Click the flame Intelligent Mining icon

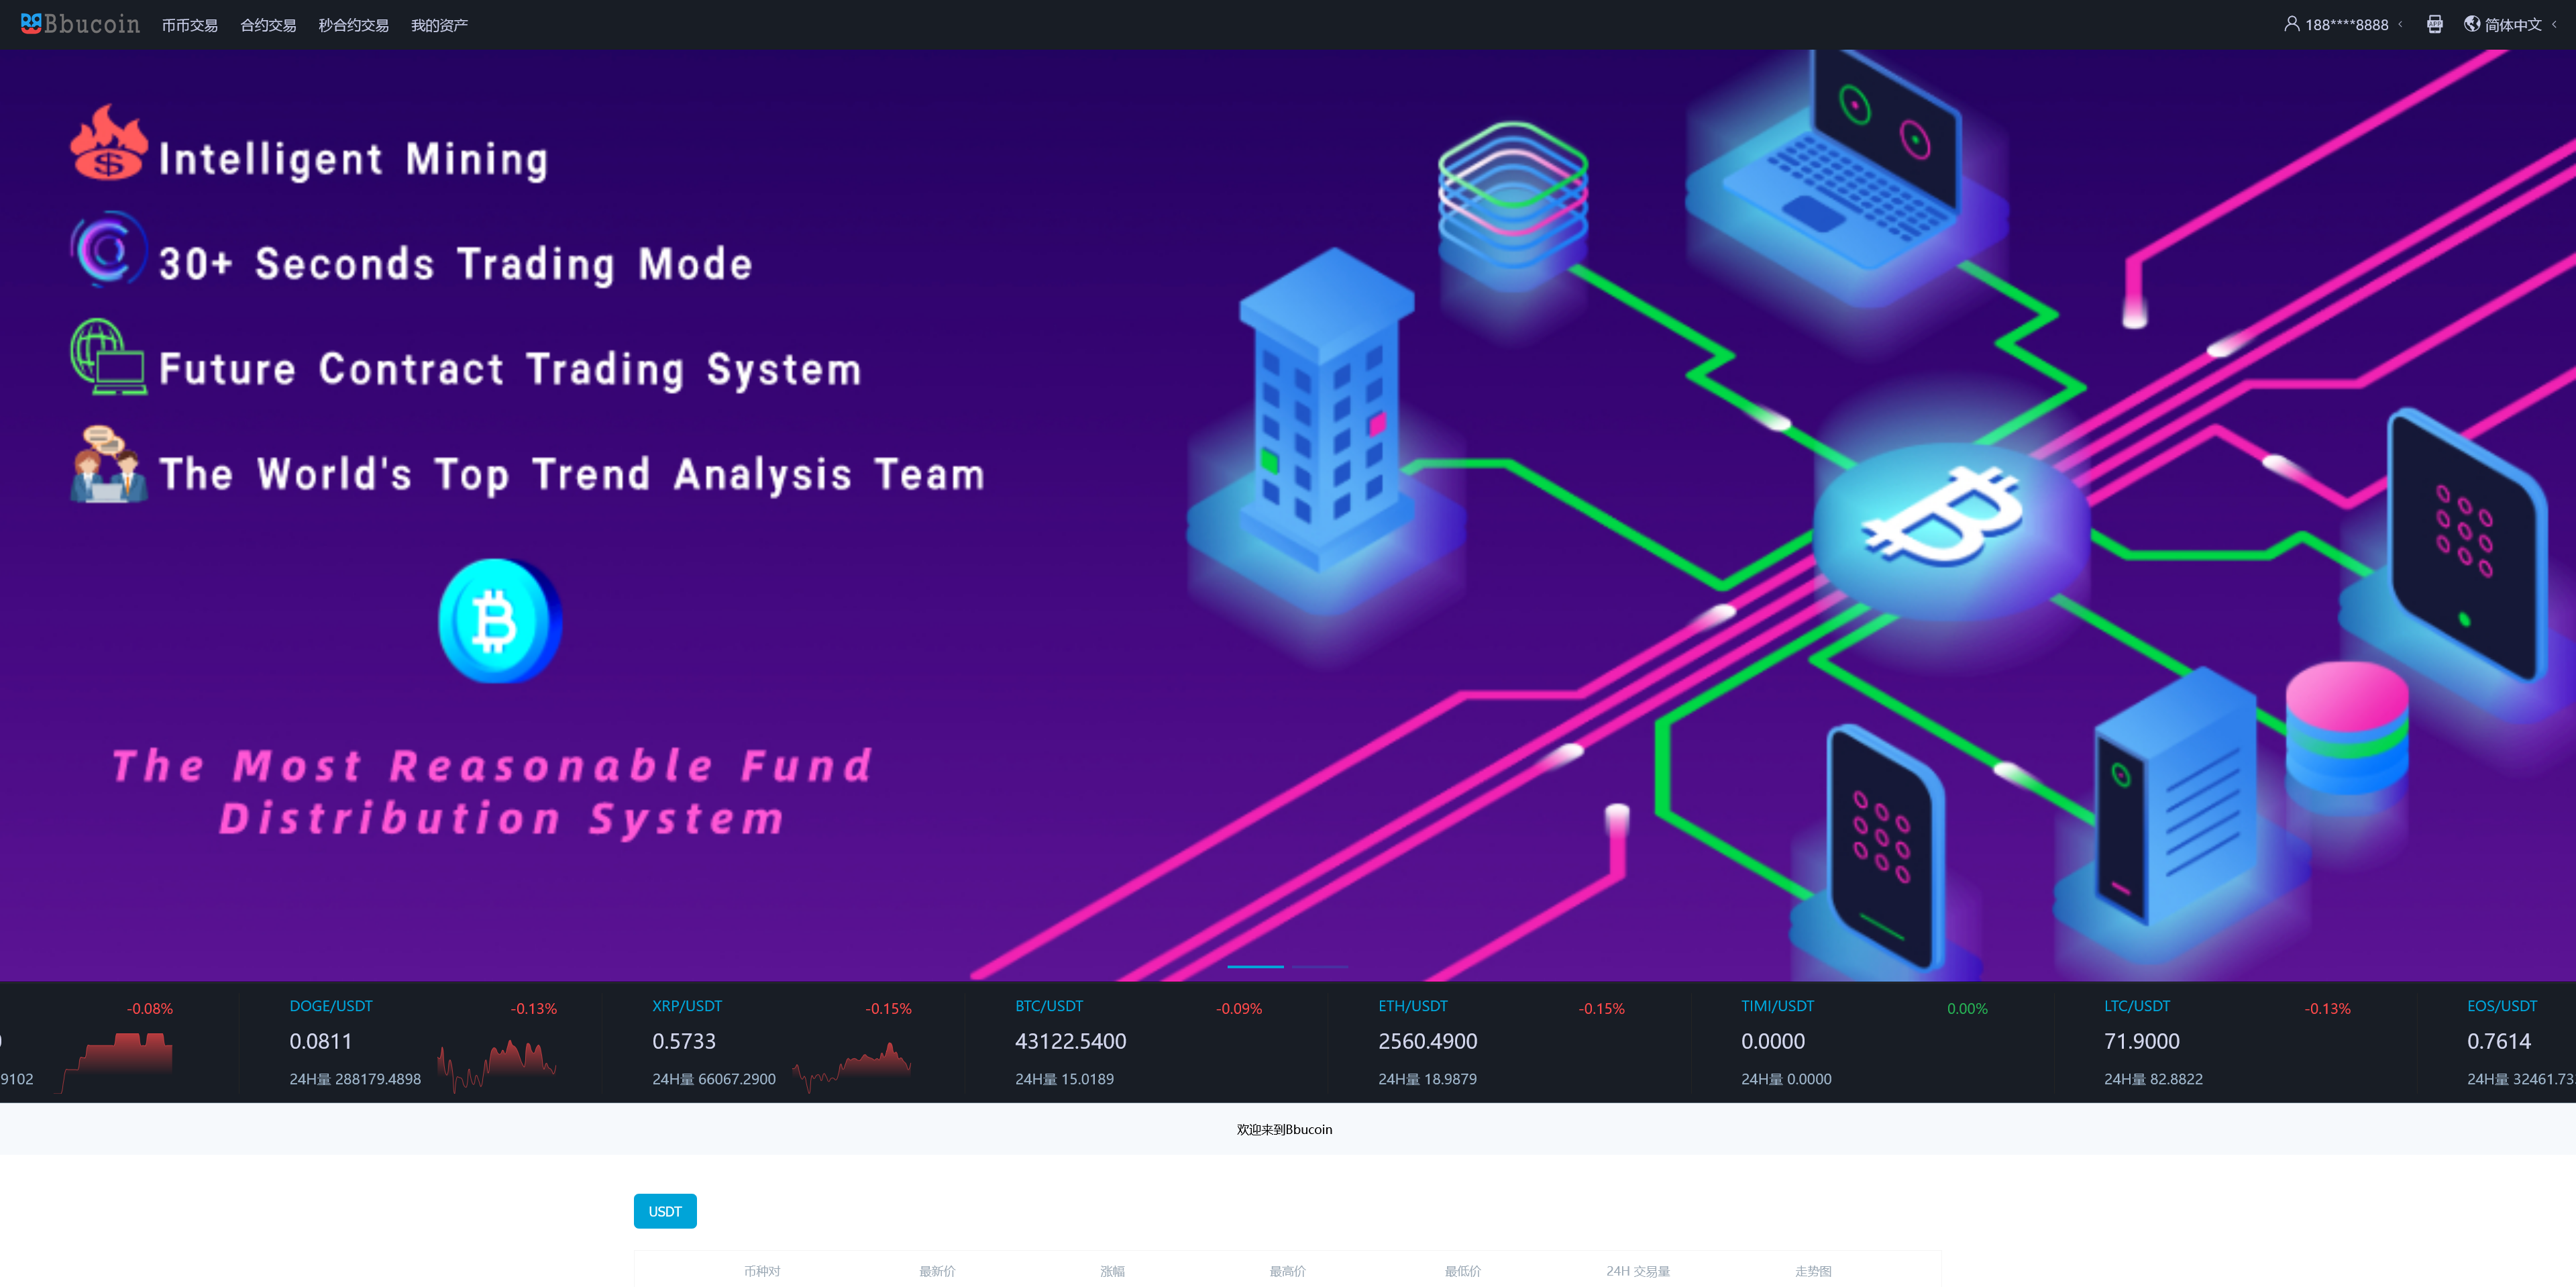(108, 144)
